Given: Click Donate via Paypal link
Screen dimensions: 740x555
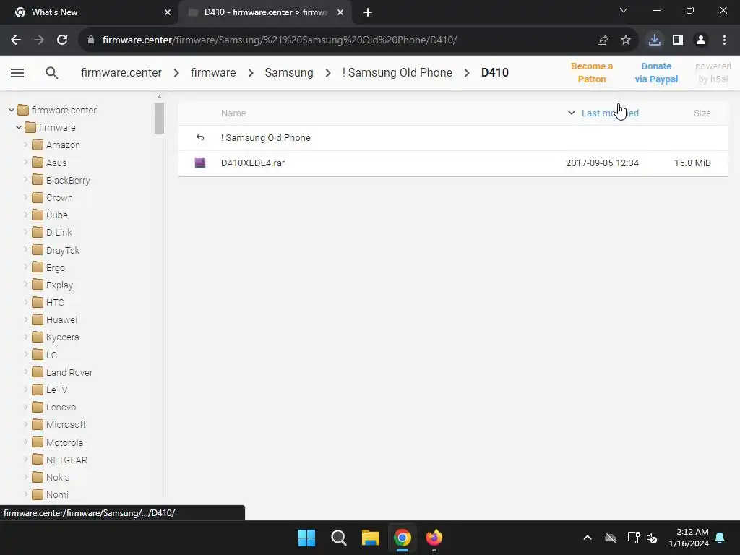Looking at the screenshot, I should [656, 73].
